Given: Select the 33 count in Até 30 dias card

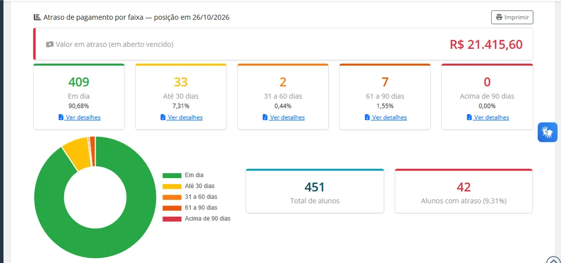Looking at the screenshot, I should coord(181,82).
